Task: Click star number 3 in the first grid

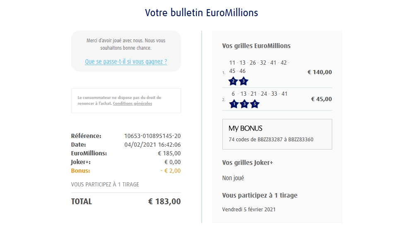Action: point(244,81)
